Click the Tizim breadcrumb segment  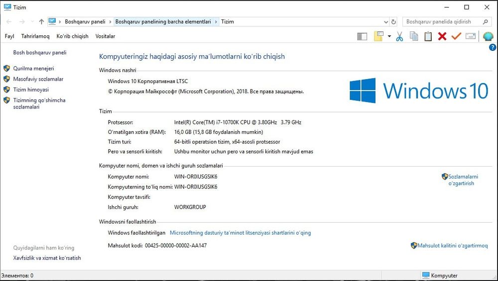[x=228, y=21]
